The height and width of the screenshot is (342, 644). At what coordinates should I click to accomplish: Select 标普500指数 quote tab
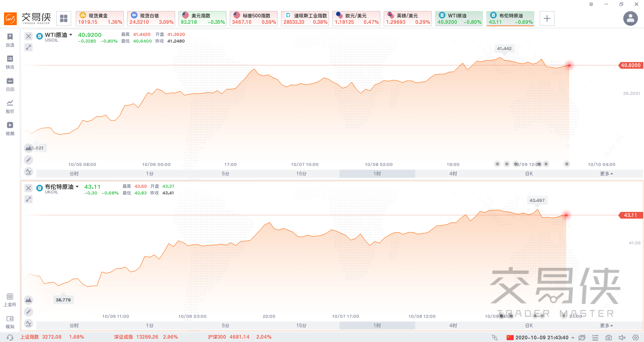tap(254, 18)
